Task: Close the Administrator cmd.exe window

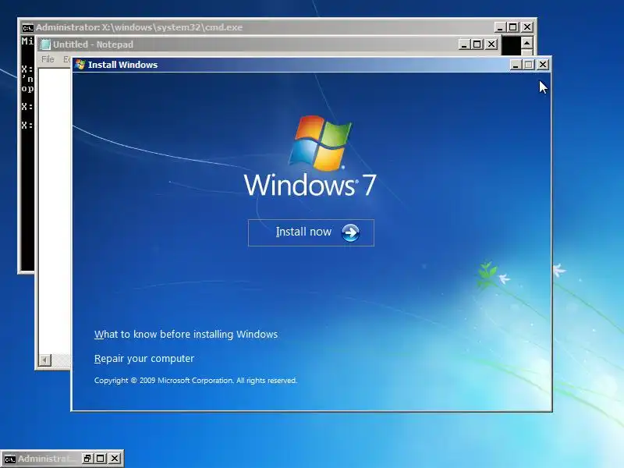Action: [x=527, y=27]
